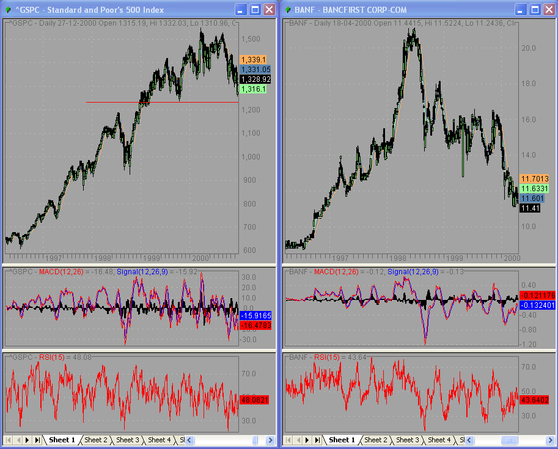The height and width of the screenshot is (449, 558).
Task: Click the blue 11.601 price label
Action: (532, 198)
